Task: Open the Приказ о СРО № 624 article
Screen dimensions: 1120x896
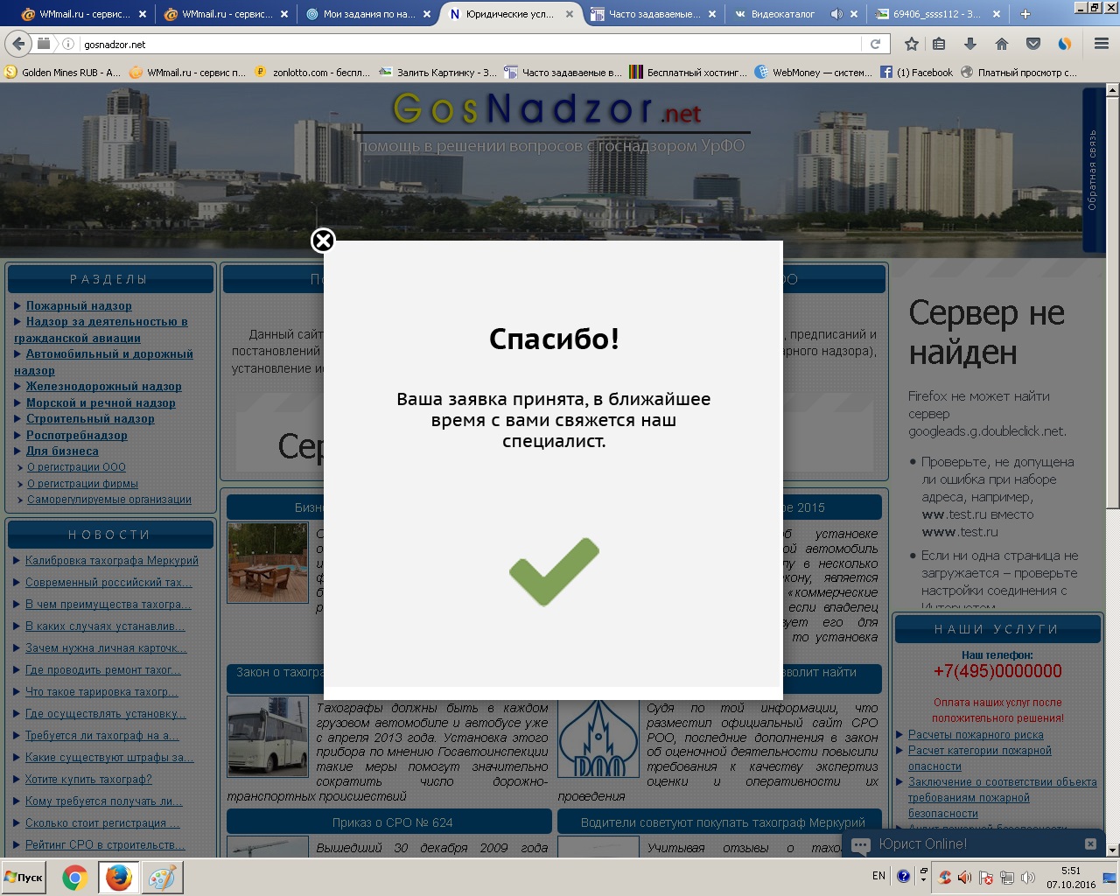Action: pyautogui.click(x=392, y=822)
